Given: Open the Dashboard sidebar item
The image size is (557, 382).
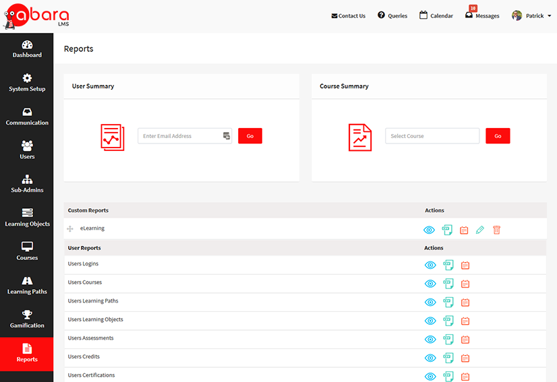Looking at the screenshot, I should 27,49.
